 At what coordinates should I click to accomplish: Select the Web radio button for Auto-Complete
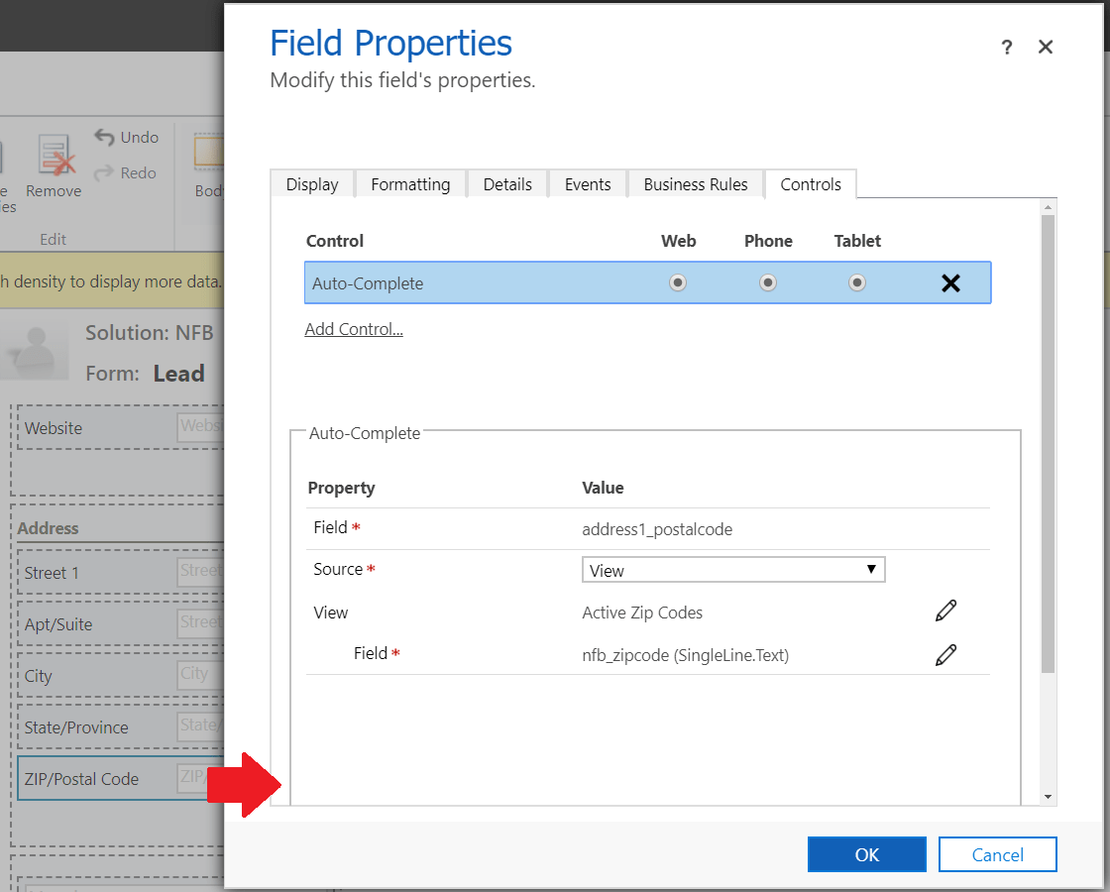click(x=678, y=283)
